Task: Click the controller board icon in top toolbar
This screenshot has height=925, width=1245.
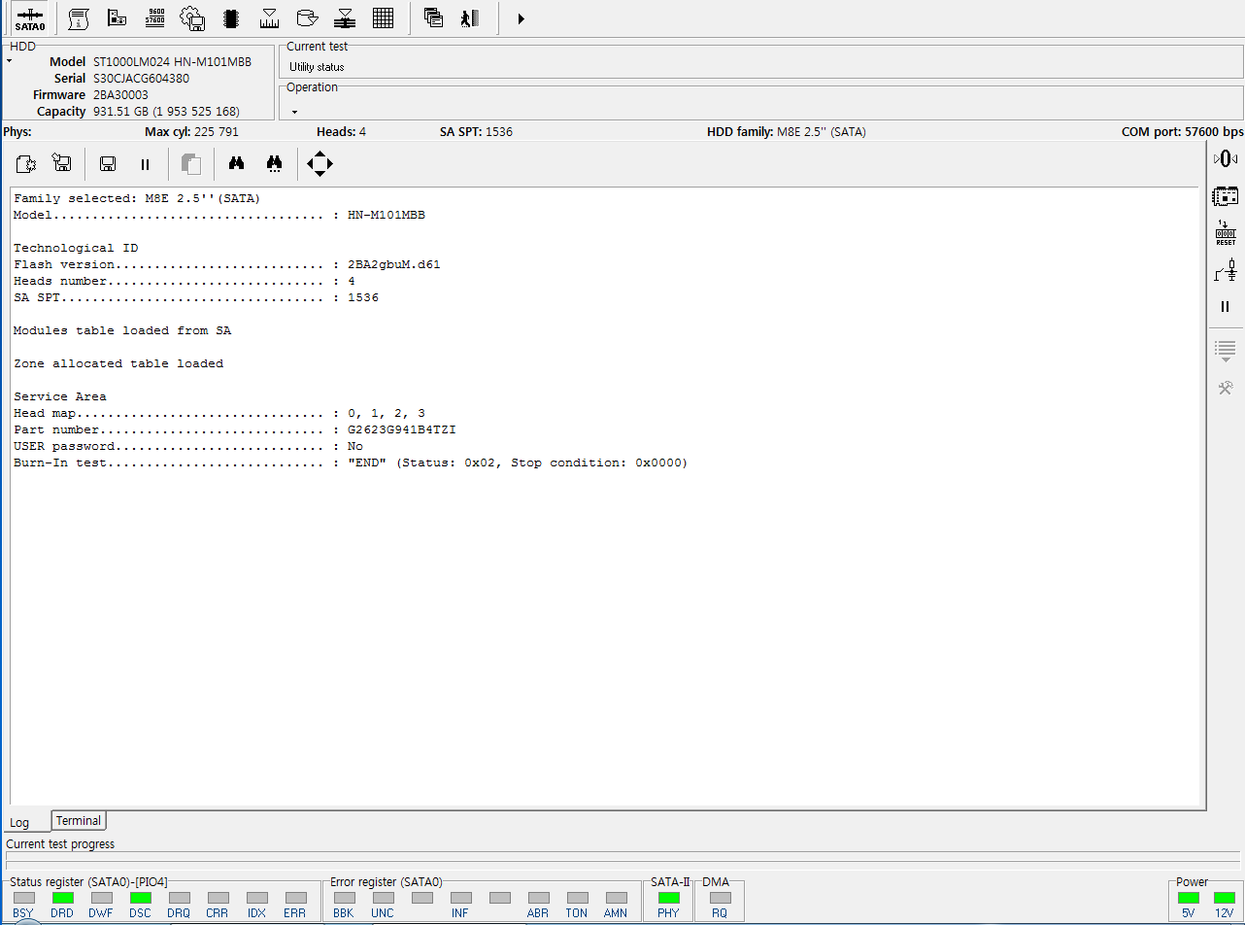Action: tap(117, 17)
